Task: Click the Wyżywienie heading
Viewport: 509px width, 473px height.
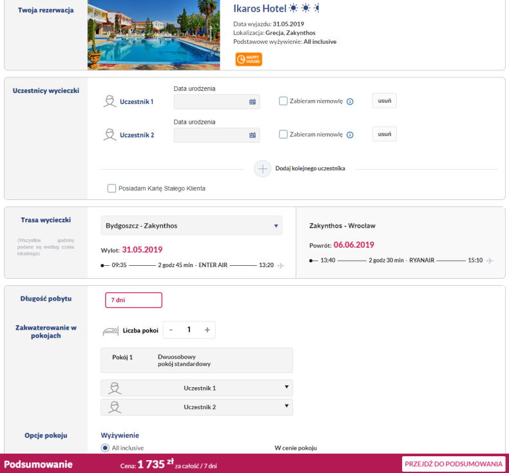Action: [120, 436]
